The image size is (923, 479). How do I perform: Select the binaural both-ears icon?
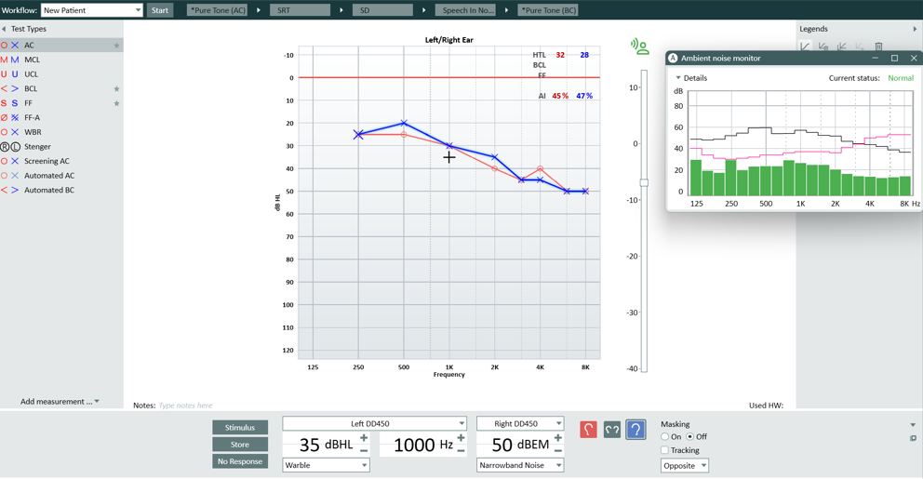(612, 430)
